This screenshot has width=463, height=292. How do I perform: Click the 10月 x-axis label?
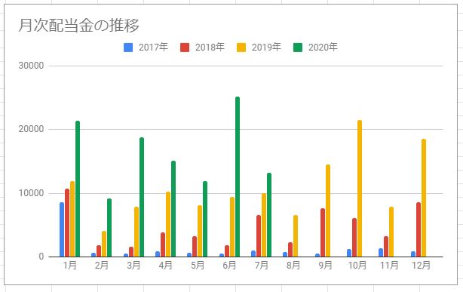point(357,266)
